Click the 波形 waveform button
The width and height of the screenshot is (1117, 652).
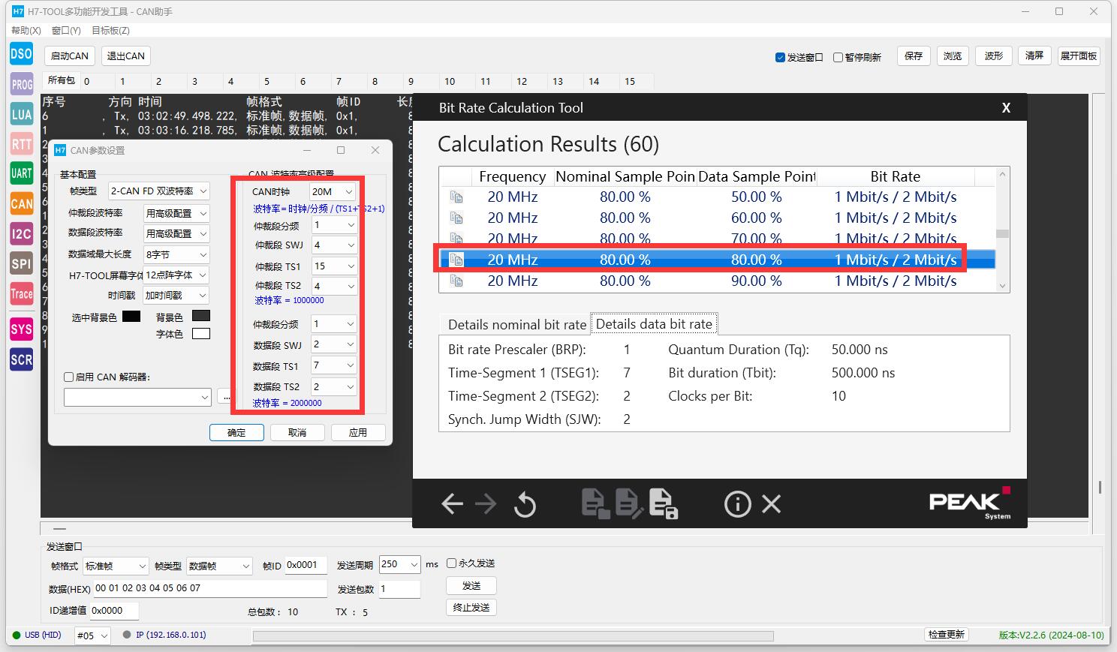click(x=993, y=56)
